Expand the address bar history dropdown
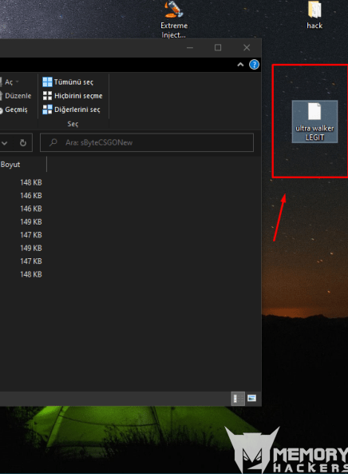The height and width of the screenshot is (474, 348). pos(4,143)
